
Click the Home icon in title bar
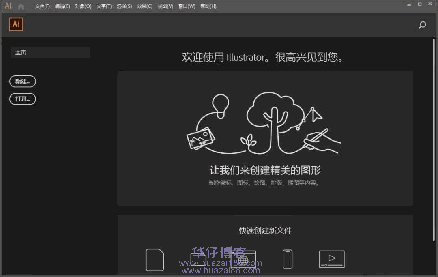(21, 6)
